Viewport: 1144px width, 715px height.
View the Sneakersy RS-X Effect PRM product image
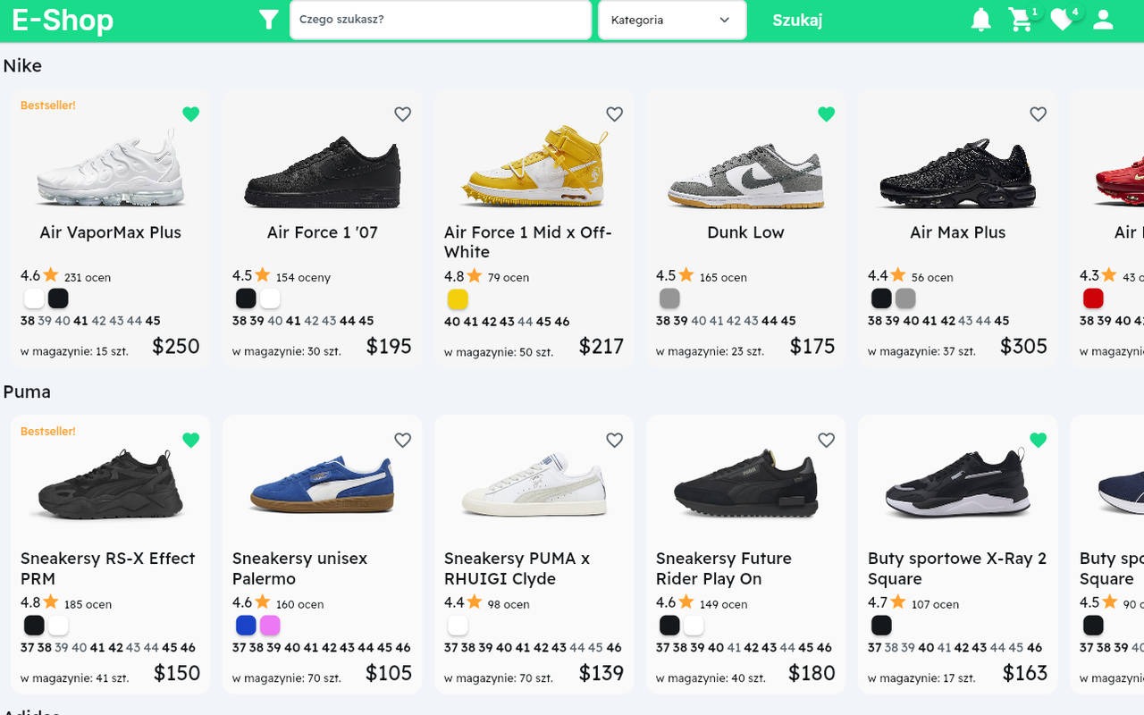(110, 483)
